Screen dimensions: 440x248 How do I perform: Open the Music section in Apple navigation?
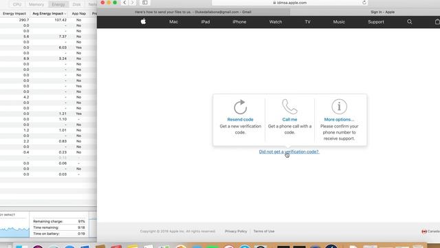pos(339,21)
